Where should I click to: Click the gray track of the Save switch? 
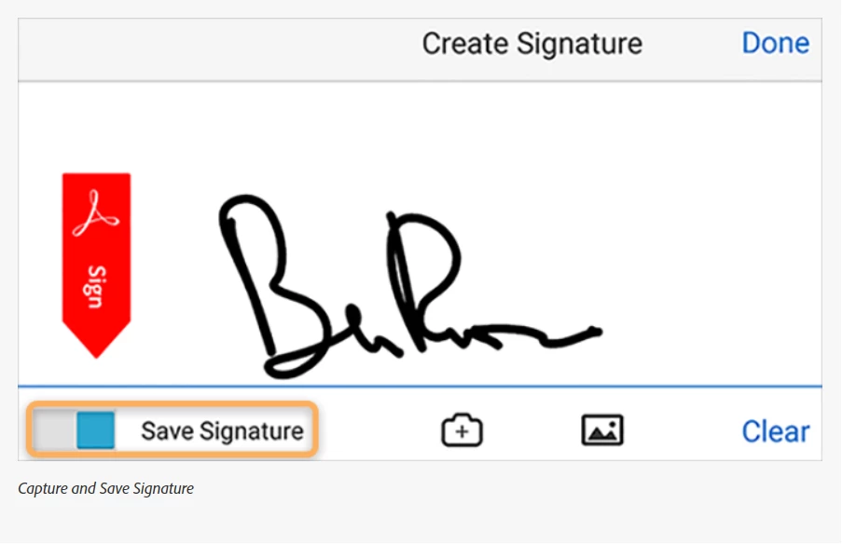54,430
